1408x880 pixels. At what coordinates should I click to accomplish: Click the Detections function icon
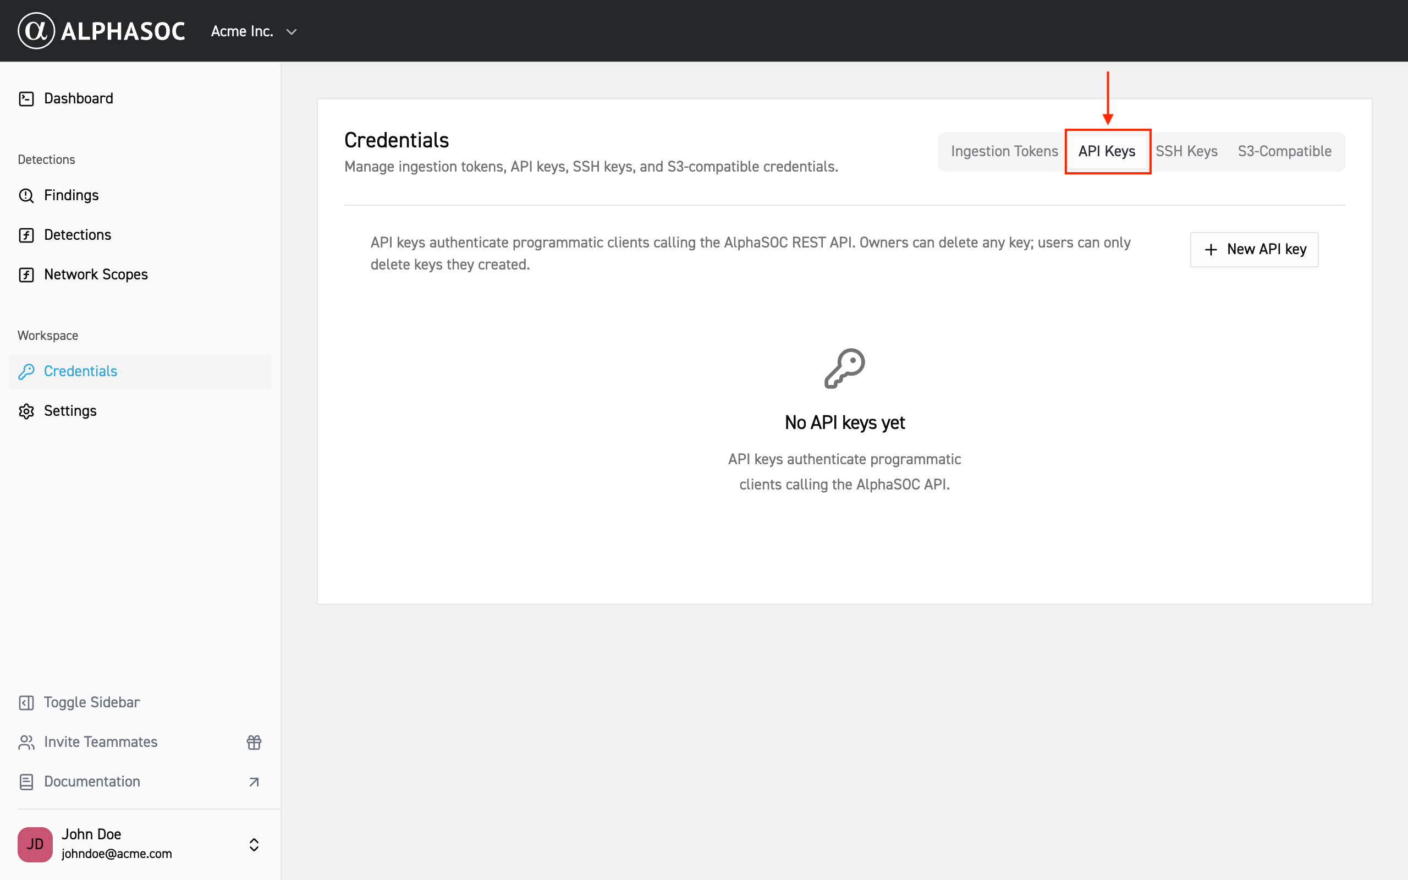26,235
